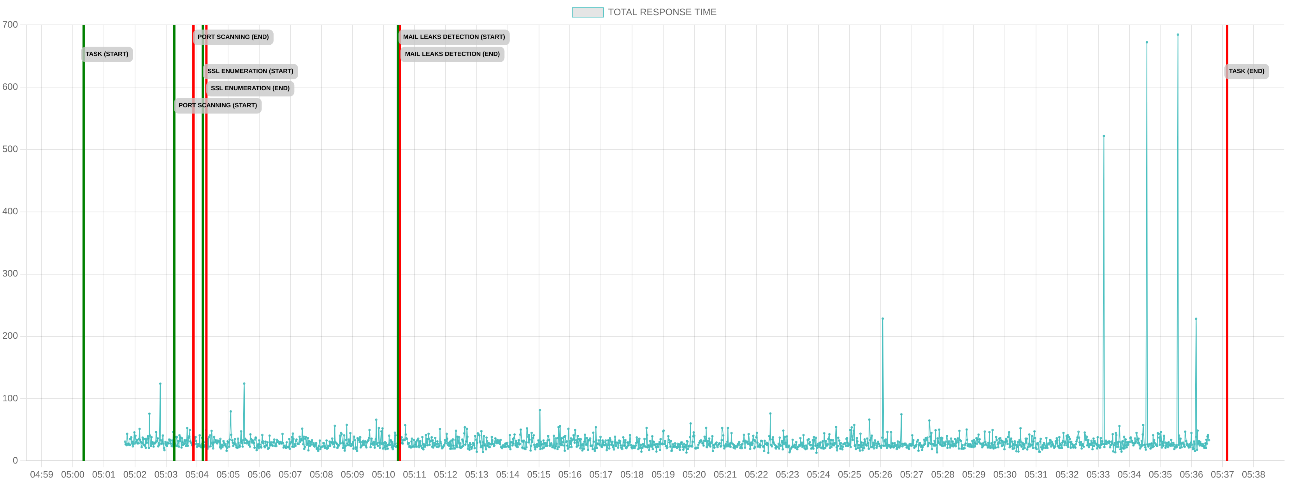Click the 700 y-axis label
1289x483 pixels.
click(x=10, y=24)
